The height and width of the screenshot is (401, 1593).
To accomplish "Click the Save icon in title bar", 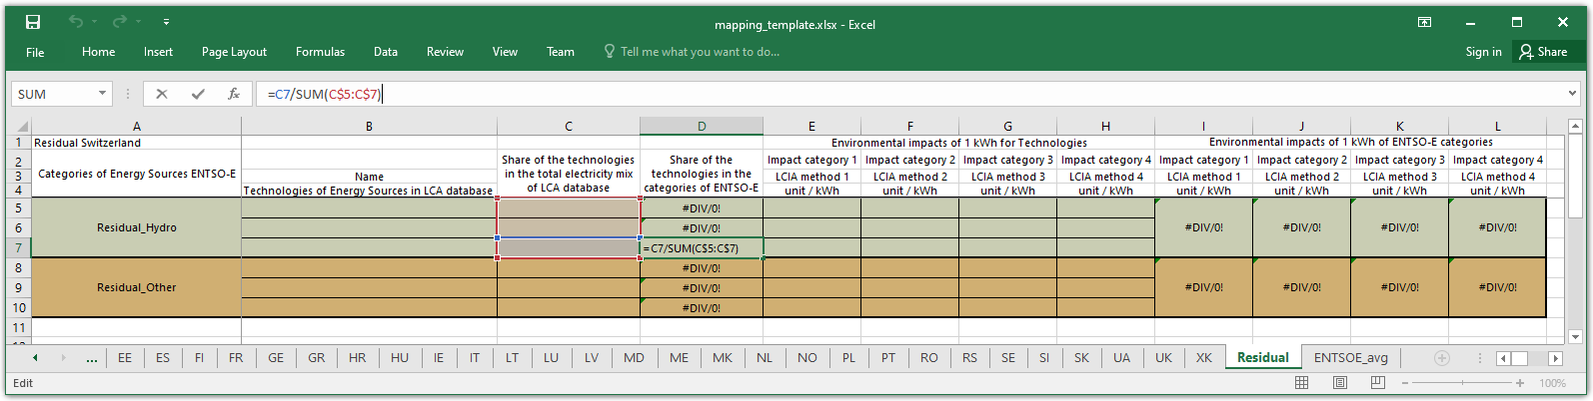I will click(33, 22).
